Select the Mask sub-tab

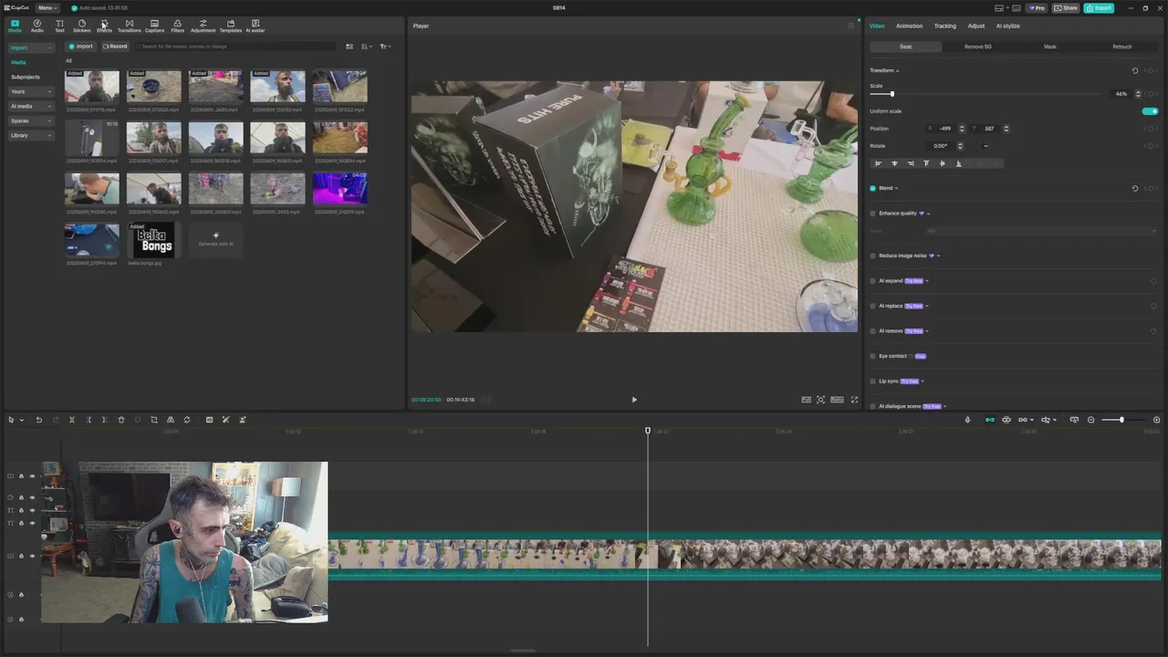point(1050,47)
